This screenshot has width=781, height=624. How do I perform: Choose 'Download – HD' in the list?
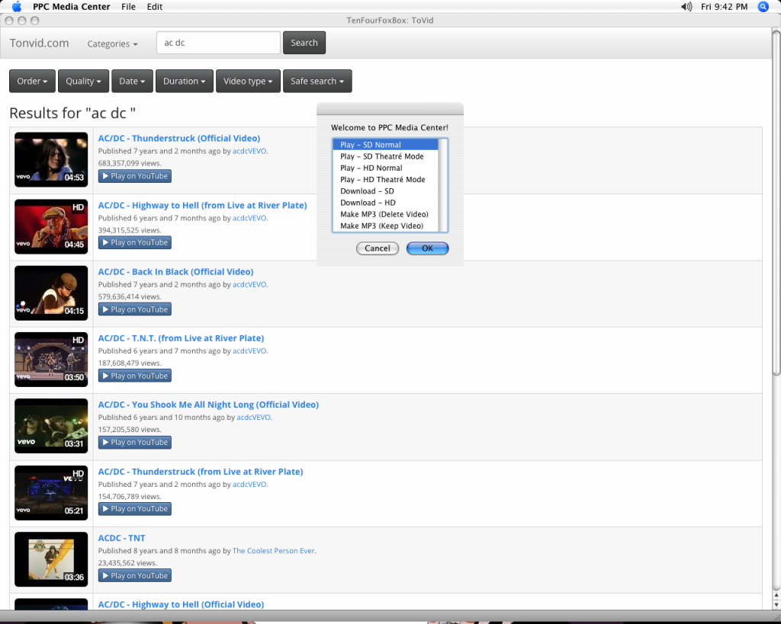click(x=385, y=203)
